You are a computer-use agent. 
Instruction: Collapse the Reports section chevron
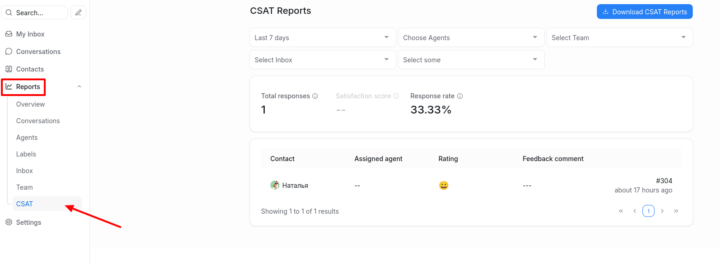(x=79, y=87)
